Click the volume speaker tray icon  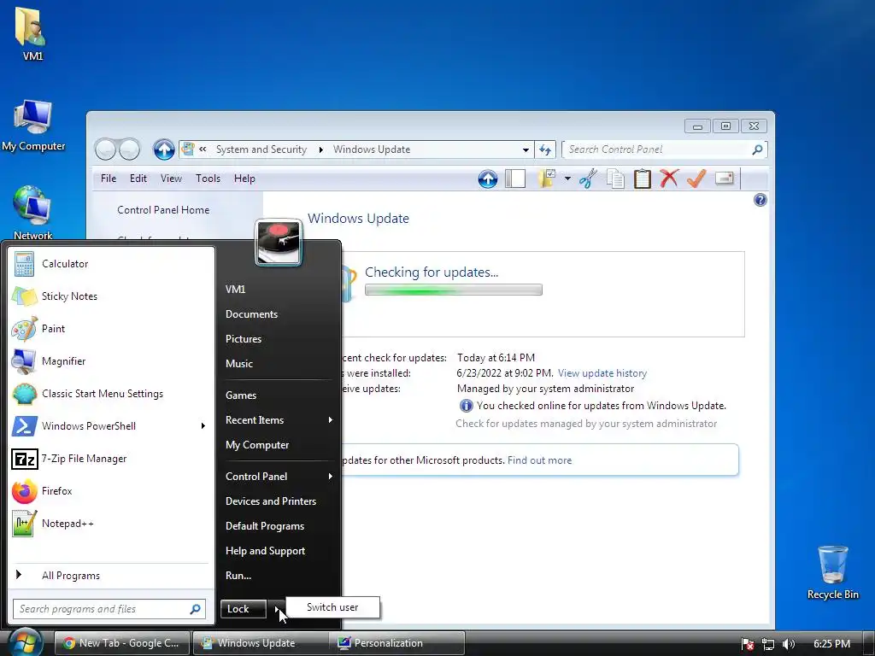tap(789, 644)
